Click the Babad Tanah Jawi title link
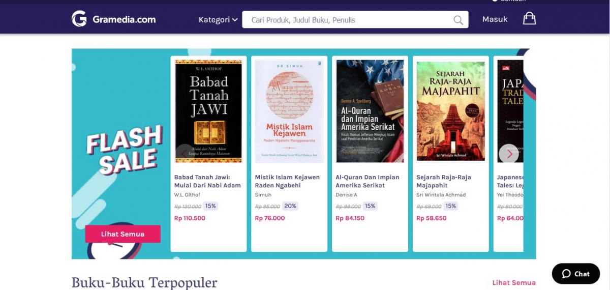 (207, 181)
